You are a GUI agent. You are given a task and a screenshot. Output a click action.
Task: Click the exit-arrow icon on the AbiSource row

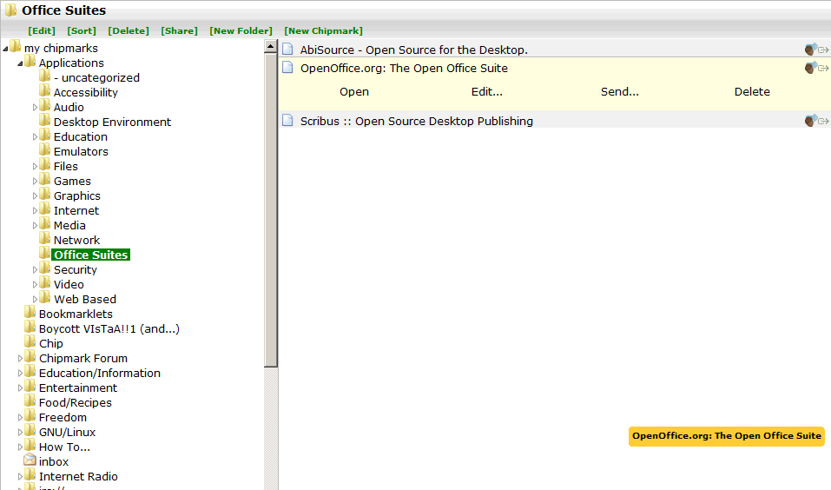823,50
